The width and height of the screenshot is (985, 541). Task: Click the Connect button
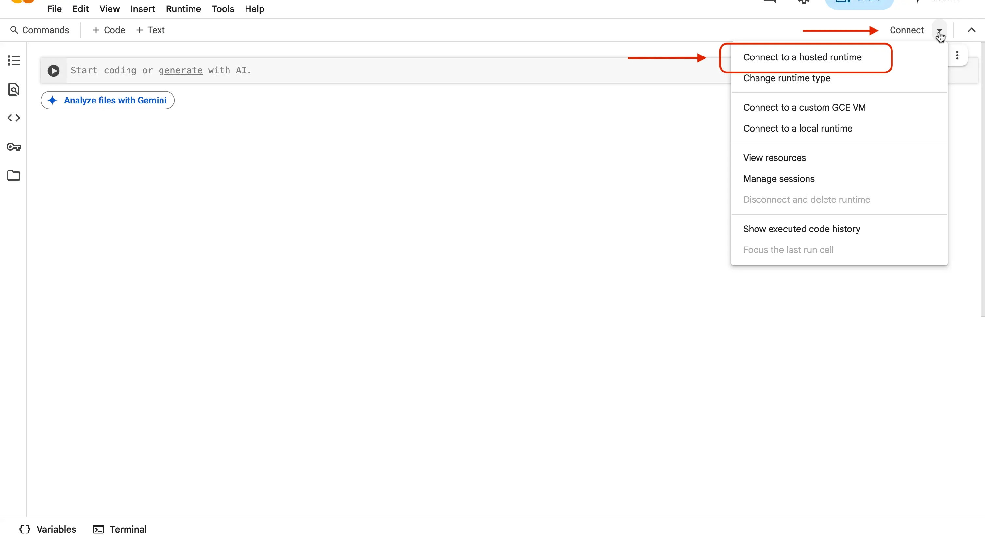906,30
